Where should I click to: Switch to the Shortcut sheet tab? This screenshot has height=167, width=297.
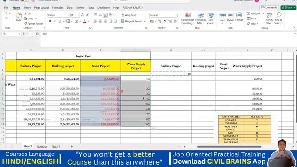point(42,147)
